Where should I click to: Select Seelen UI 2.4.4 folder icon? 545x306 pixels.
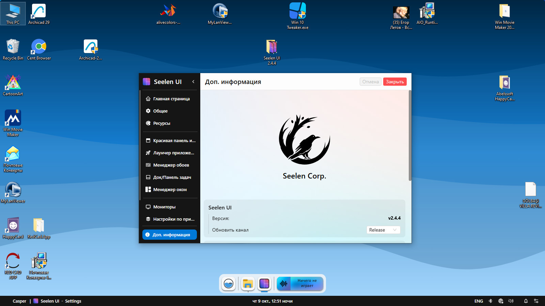coord(272,52)
